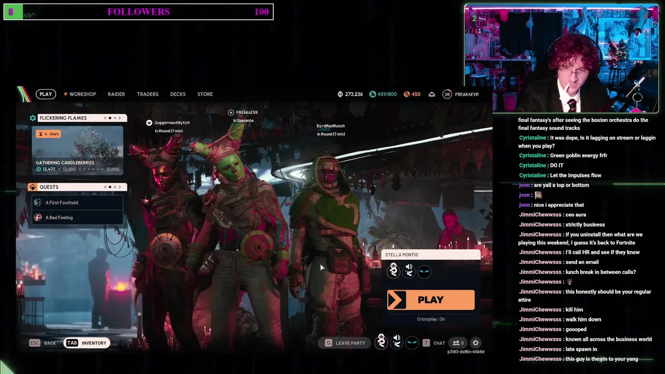665x374 pixels.
Task: Click the orange token icon beside 450
Action: (406, 94)
